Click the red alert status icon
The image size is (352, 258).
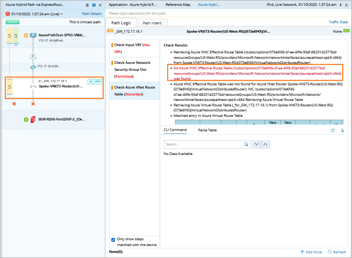click(8, 14)
